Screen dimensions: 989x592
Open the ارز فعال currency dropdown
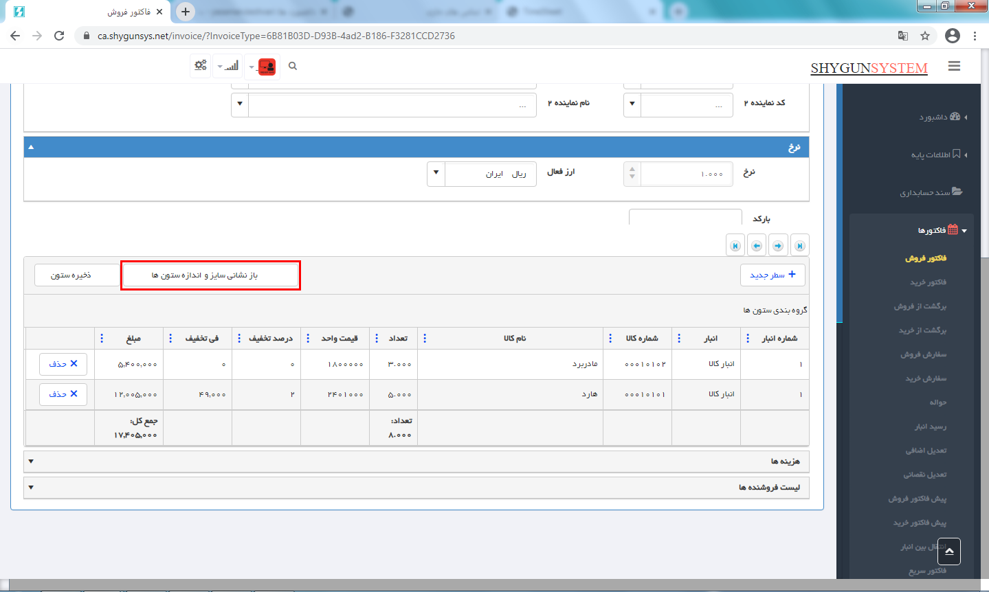coord(436,174)
